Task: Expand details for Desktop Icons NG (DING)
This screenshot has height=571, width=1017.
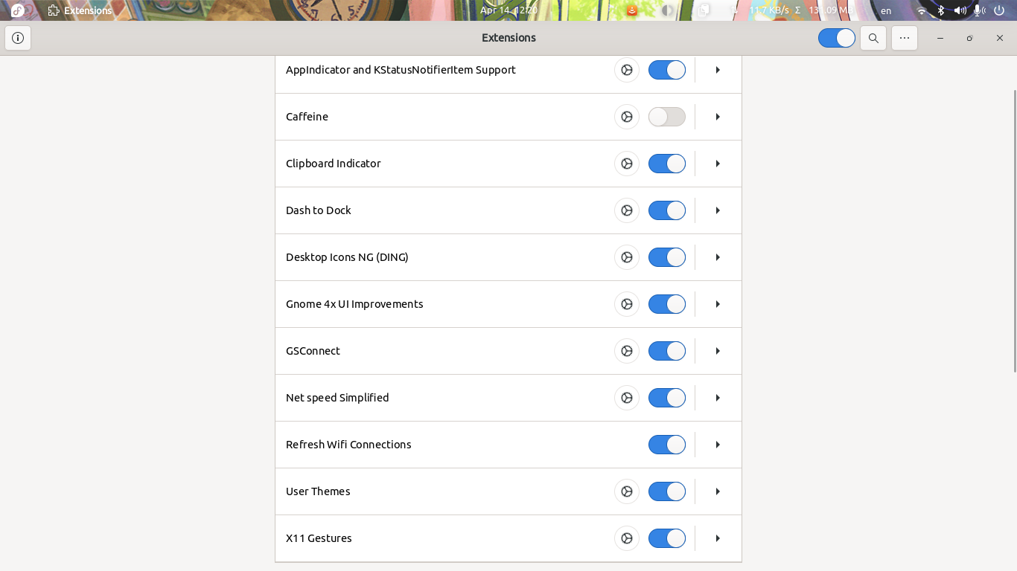Action: [717, 257]
